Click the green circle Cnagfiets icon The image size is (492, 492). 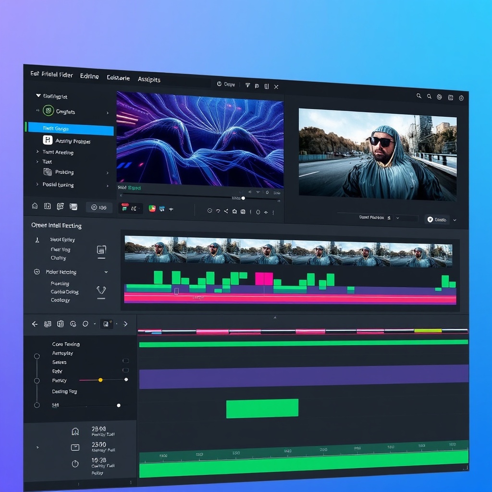tap(49, 111)
